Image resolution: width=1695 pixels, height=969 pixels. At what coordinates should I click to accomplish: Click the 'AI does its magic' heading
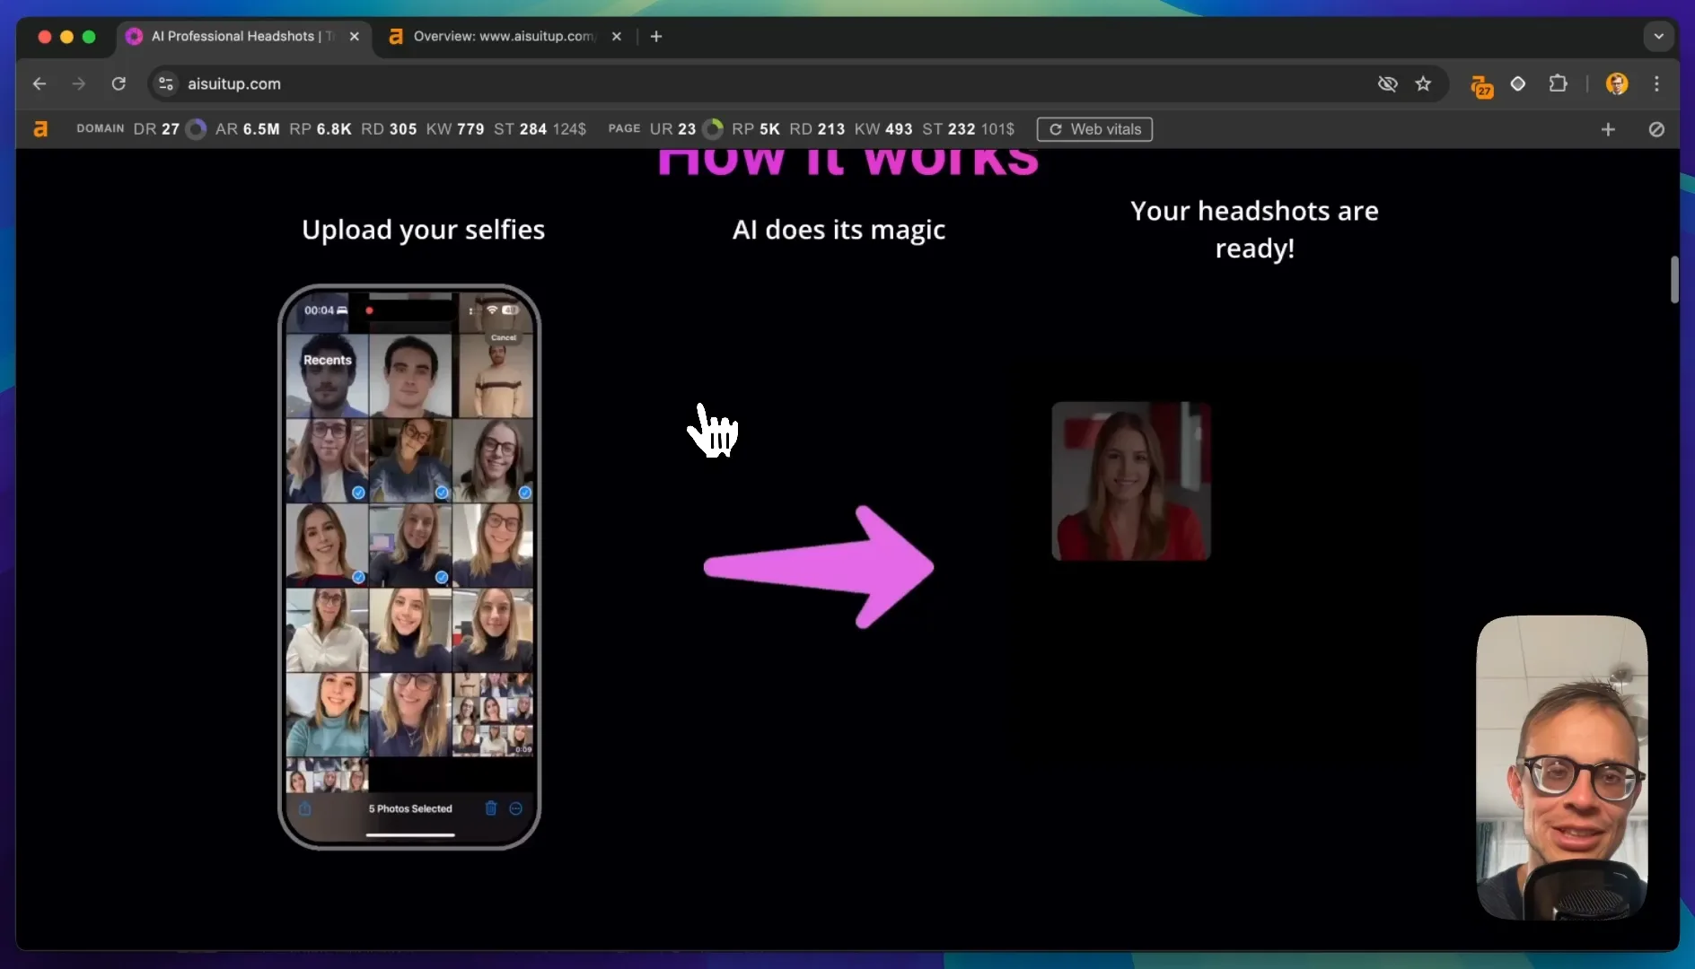point(839,231)
